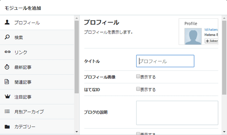Select the 検索 module

(37, 37)
